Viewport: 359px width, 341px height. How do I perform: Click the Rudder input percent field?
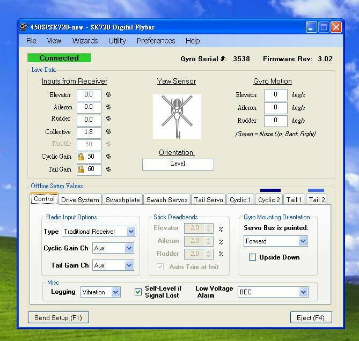89,120
